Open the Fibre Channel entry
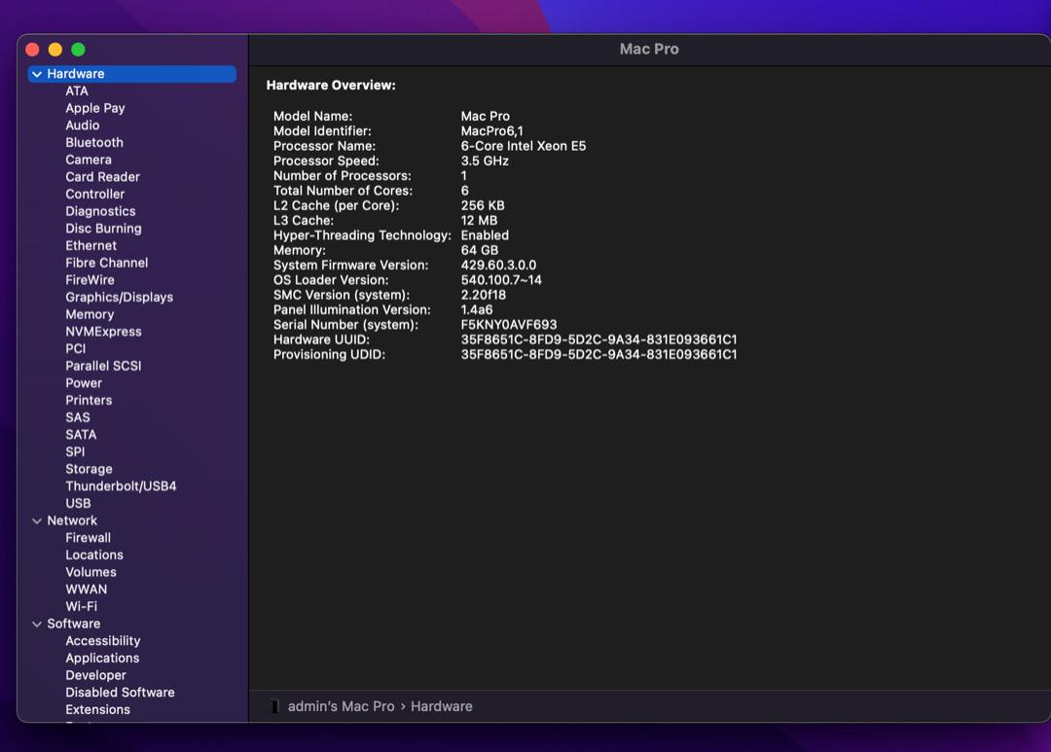Screen dimensions: 1051x752 (107, 263)
